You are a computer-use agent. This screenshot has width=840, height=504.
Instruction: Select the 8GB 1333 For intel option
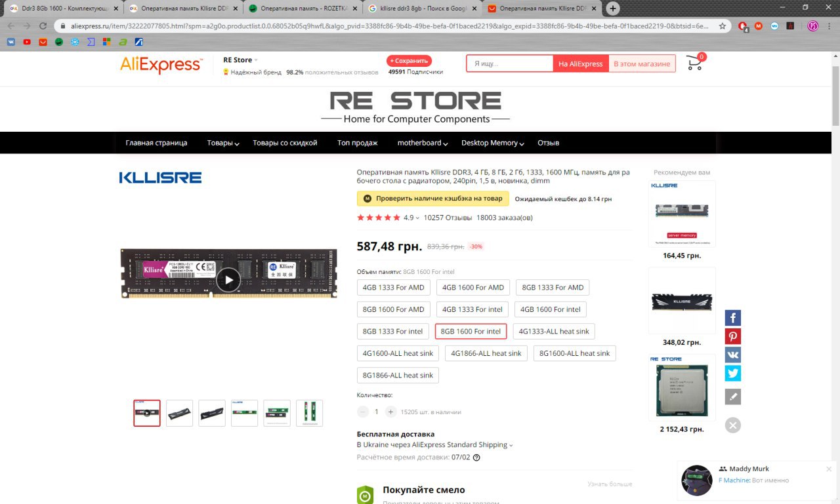(x=393, y=332)
